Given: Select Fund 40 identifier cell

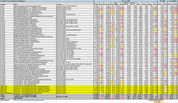Looking at the screenshot, I should [x=7, y=73].
